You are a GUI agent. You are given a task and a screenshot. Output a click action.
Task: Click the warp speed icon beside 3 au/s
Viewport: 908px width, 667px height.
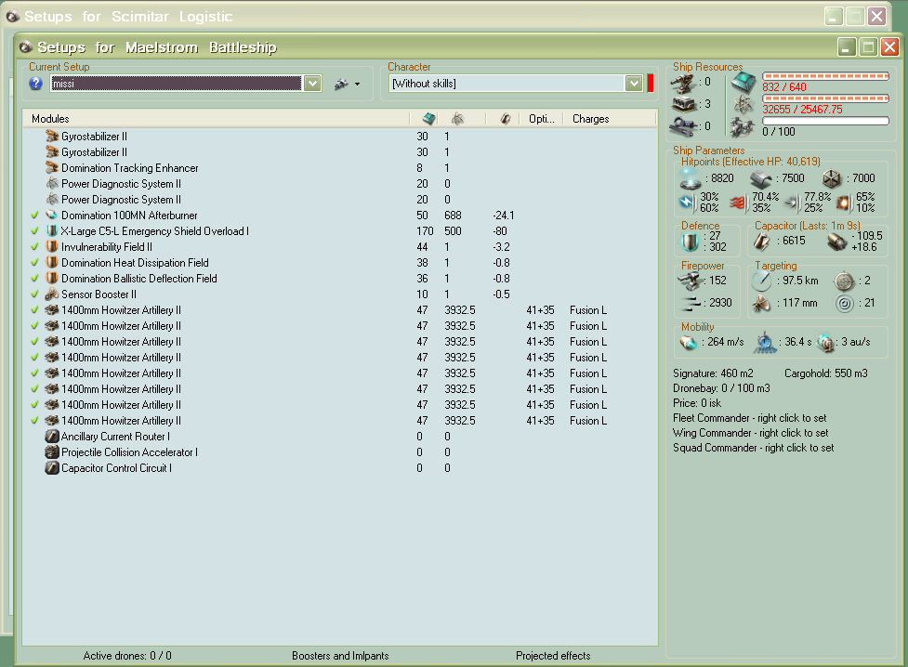824,343
